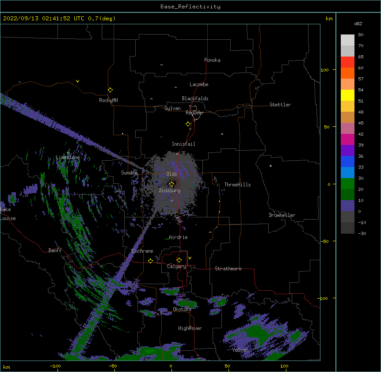The height and width of the screenshot is (372, 381).
Task: Click the Drumheller label
Action: pyautogui.click(x=282, y=215)
